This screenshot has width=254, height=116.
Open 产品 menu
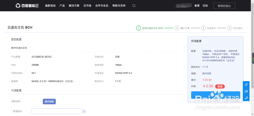coord(62,6)
